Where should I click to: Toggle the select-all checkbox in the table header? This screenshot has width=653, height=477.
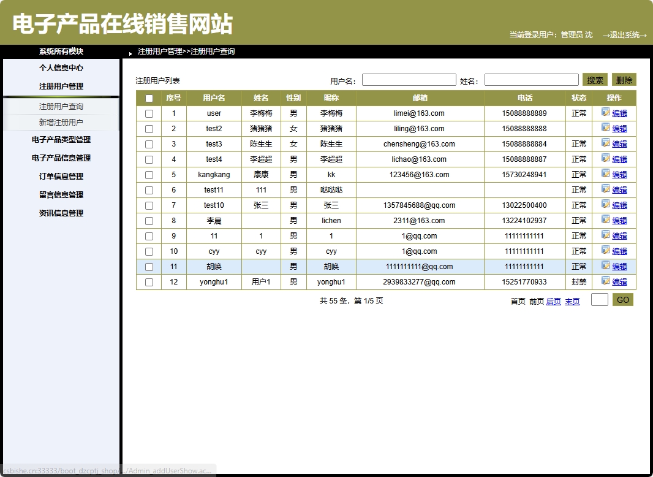coord(148,97)
